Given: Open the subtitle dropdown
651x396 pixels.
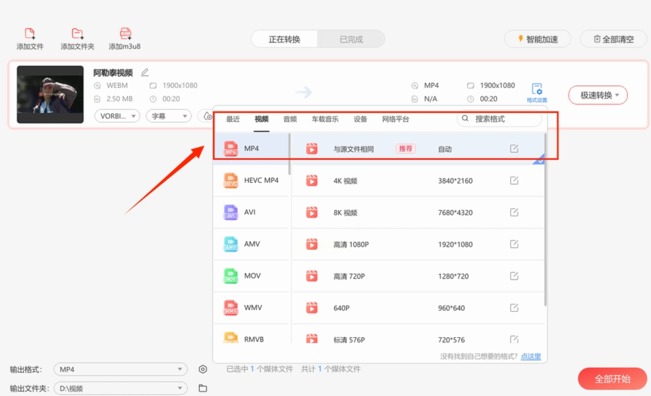Looking at the screenshot, I should click(169, 116).
